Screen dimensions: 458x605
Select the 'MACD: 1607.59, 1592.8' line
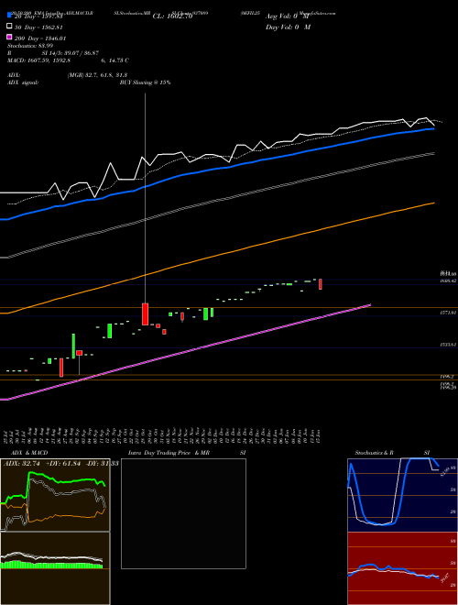tap(38, 60)
